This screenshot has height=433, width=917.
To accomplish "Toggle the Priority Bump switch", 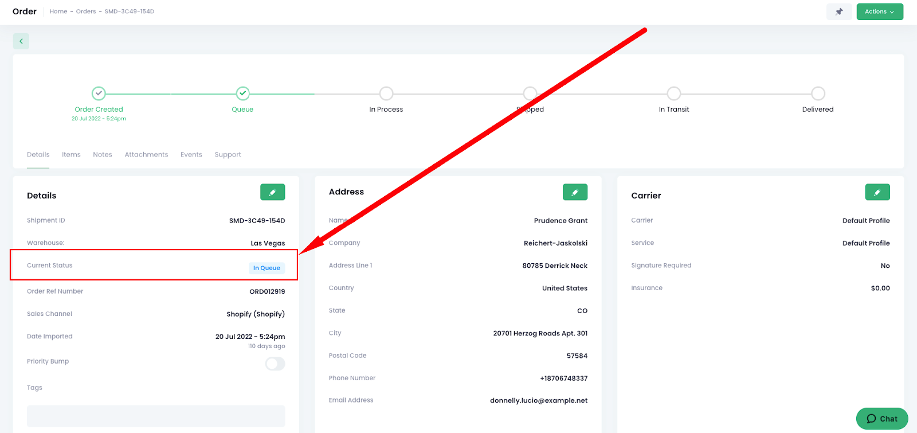I will [275, 364].
